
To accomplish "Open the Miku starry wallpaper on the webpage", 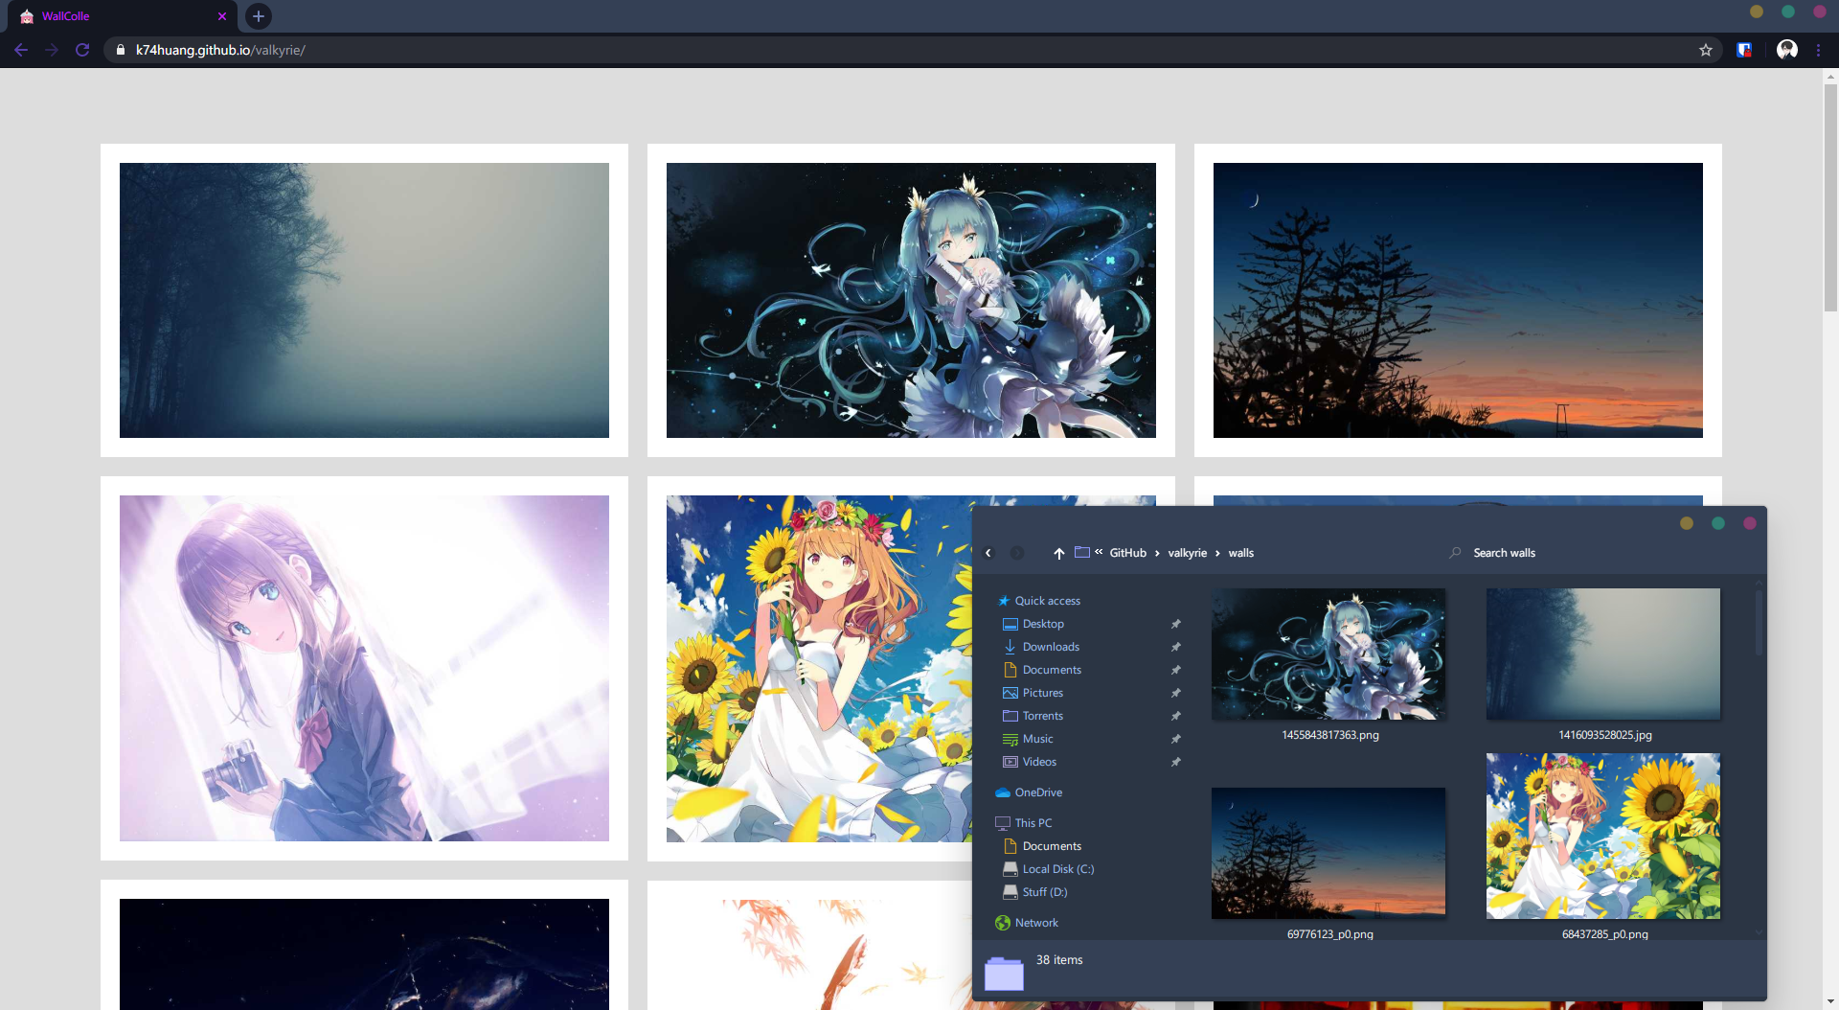I will click(911, 300).
